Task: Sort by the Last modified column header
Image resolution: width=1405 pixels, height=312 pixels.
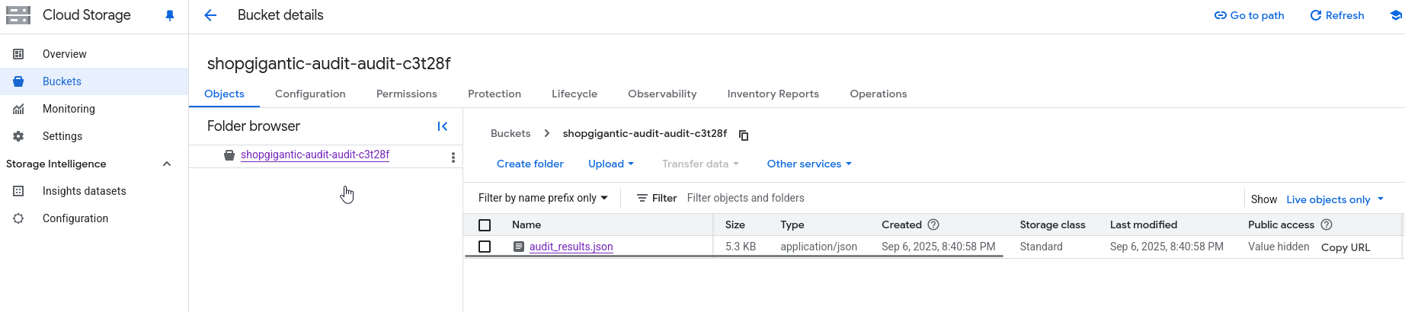Action: pos(1144,224)
